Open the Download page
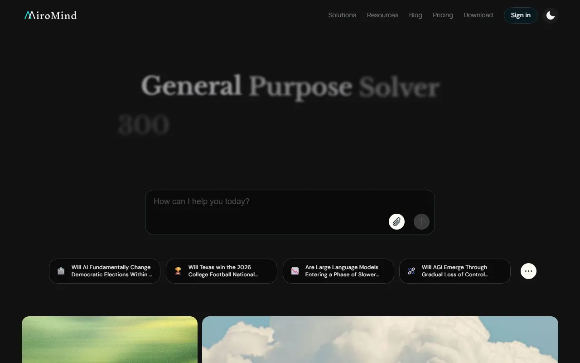 click(x=478, y=15)
